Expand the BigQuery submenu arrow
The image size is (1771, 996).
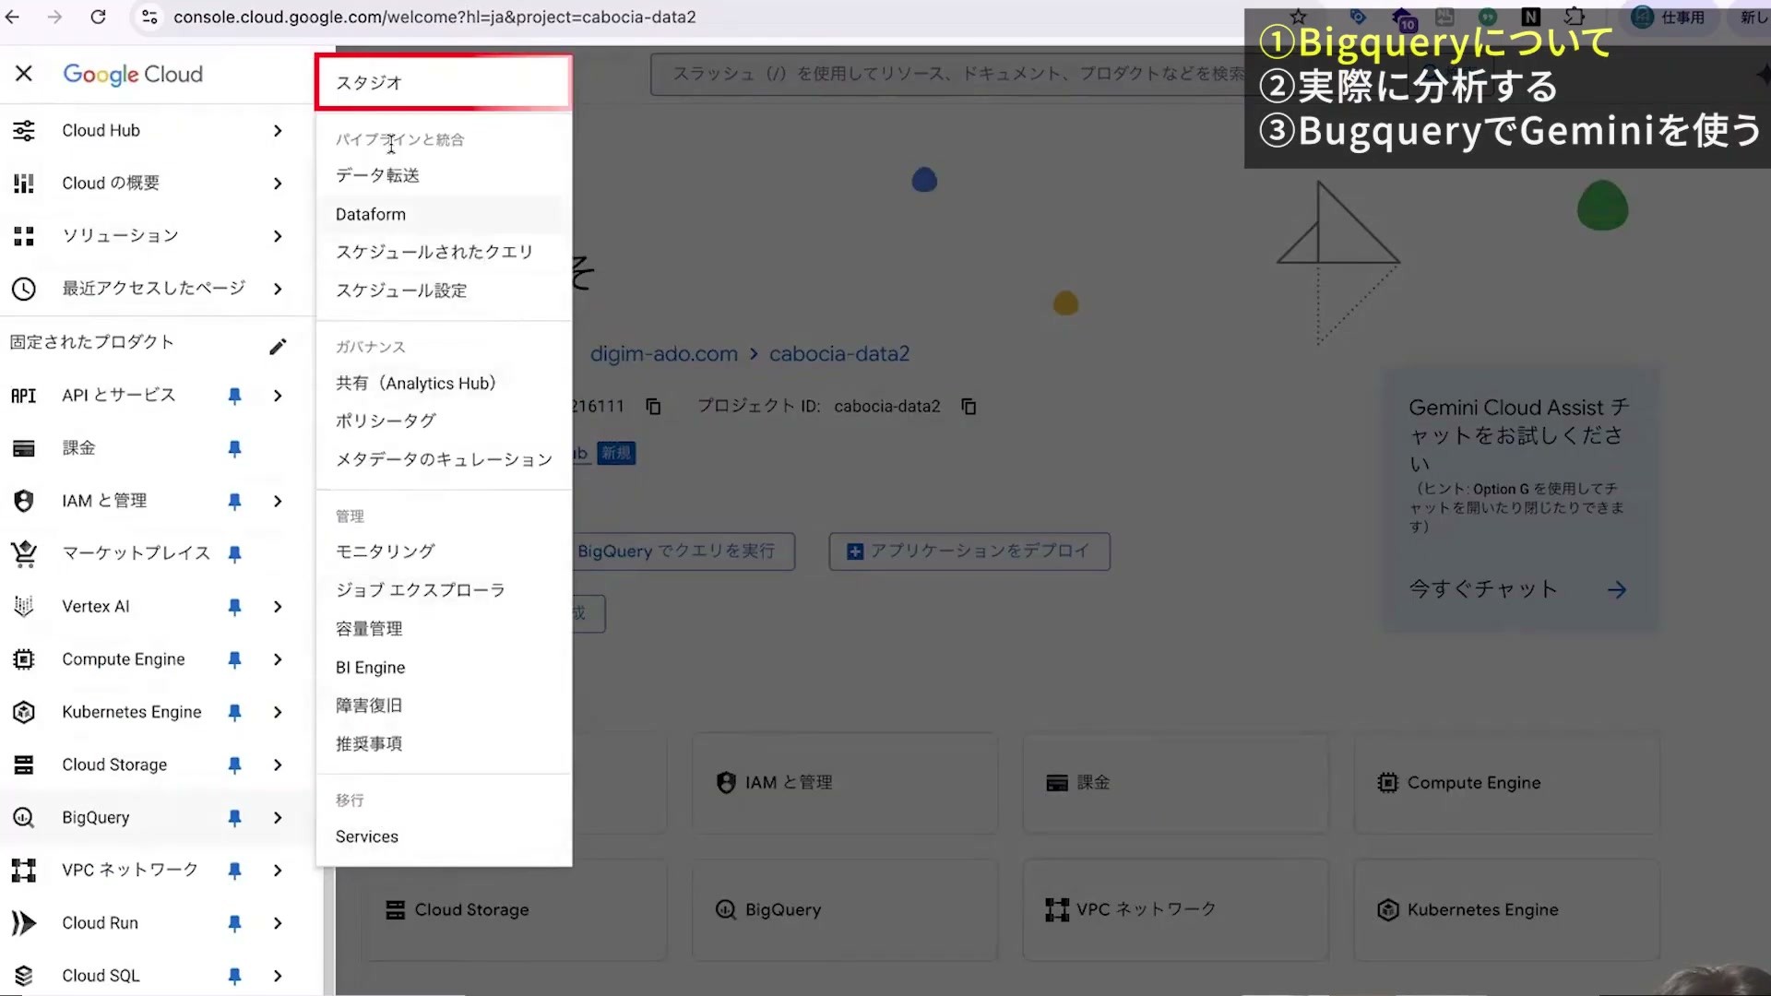[x=278, y=817]
